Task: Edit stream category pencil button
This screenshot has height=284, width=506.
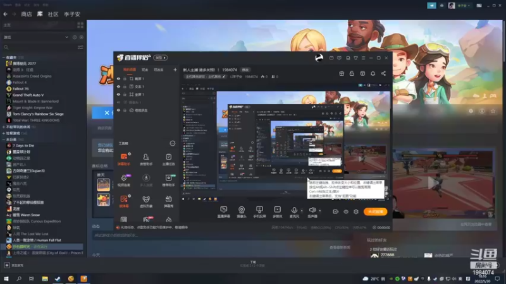Action: coord(224,76)
